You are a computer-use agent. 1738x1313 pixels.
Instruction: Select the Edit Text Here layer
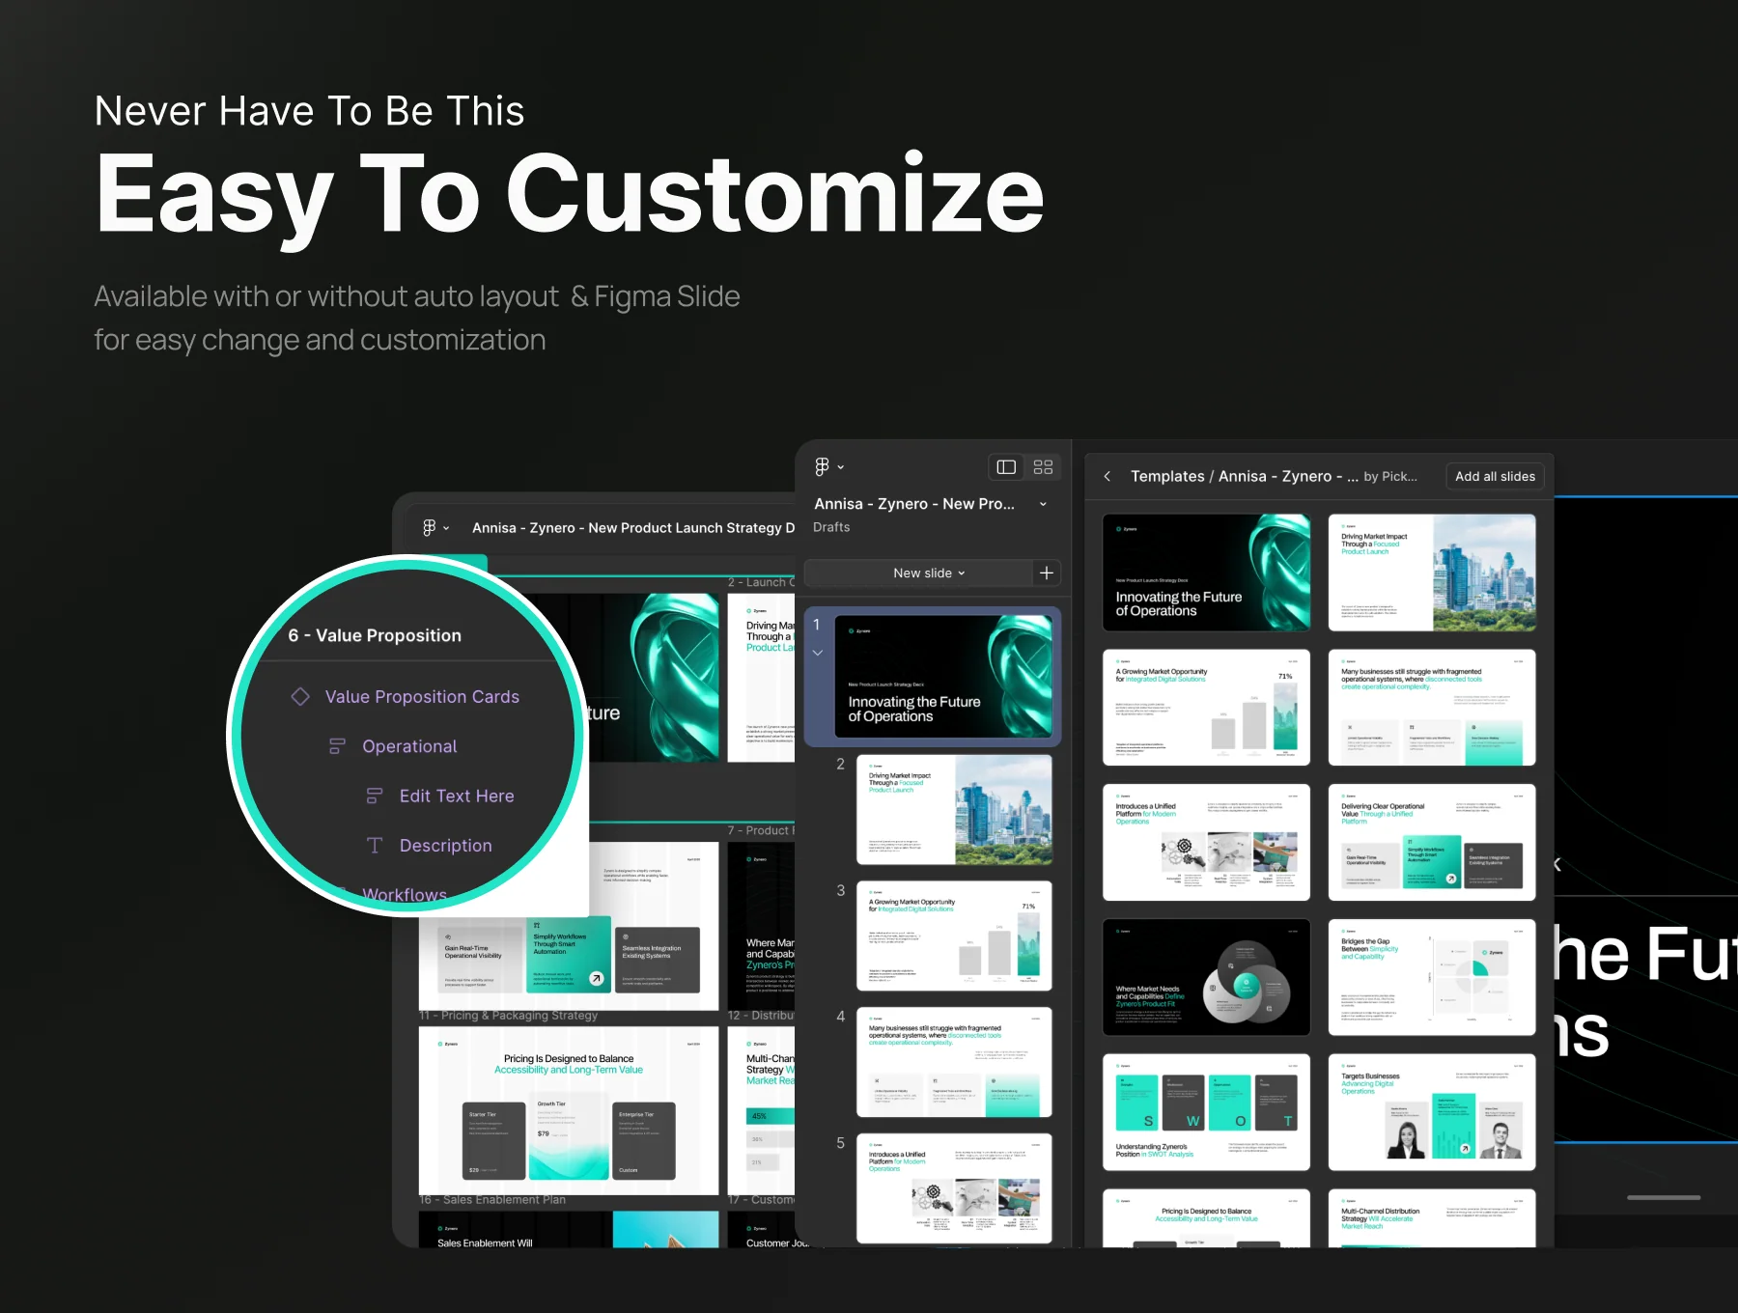click(x=457, y=796)
